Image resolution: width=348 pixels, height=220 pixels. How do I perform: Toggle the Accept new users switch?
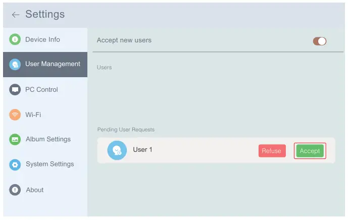pyautogui.click(x=320, y=41)
